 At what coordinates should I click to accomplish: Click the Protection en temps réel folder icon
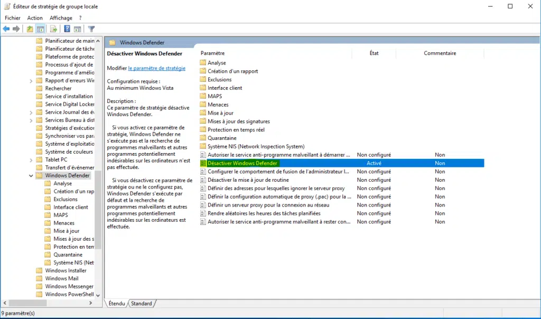coord(203,129)
